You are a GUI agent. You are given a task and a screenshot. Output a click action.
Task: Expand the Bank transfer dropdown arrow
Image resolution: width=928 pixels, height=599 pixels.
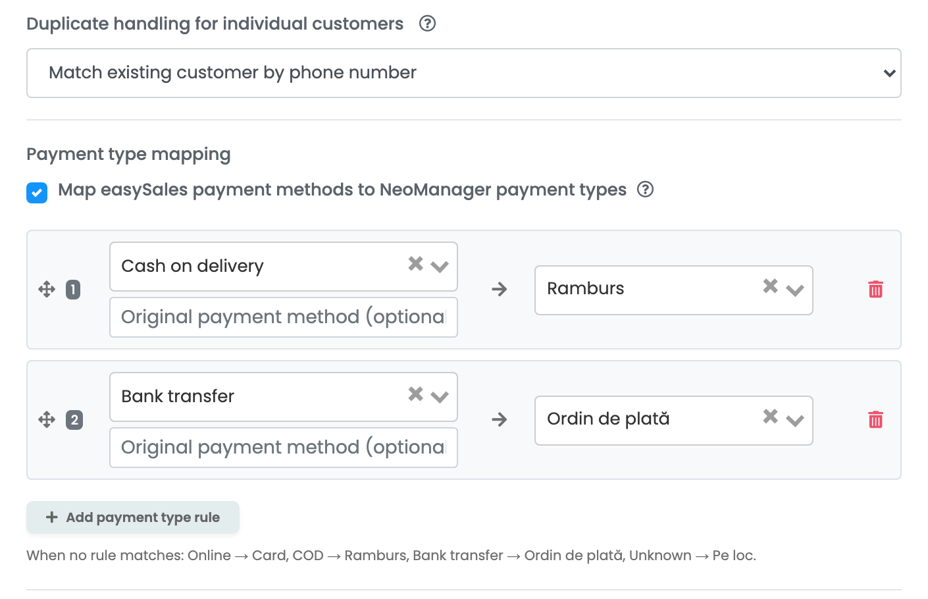(440, 397)
